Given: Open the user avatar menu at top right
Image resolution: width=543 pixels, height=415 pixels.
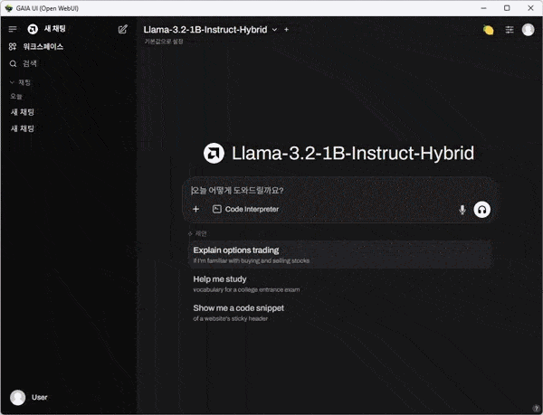Looking at the screenshot, I should tap(529, 30).
